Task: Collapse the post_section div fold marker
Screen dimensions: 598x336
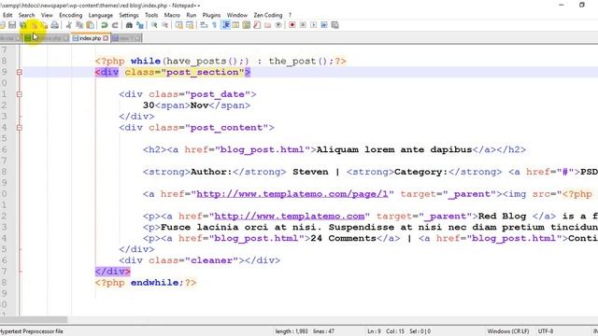Action: pyautogui.click(x=19, y=72)
